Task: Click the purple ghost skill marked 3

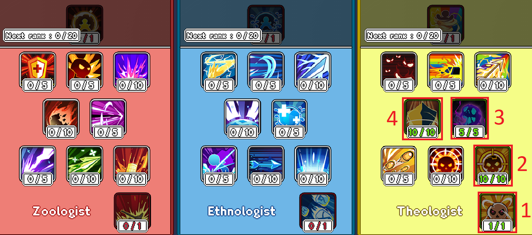Action: (x=469, y=117)
